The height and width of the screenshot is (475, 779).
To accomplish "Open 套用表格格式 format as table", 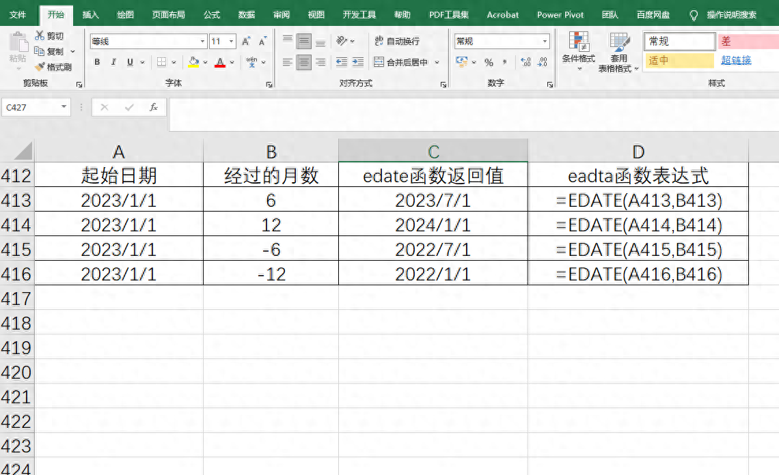I will pyautogui.click(x=618, y=52).
